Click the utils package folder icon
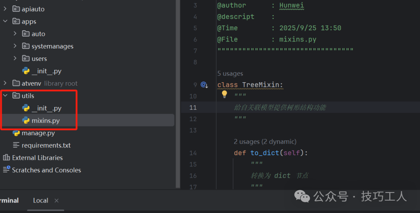420x213 pixels. (x=16, y=95)
